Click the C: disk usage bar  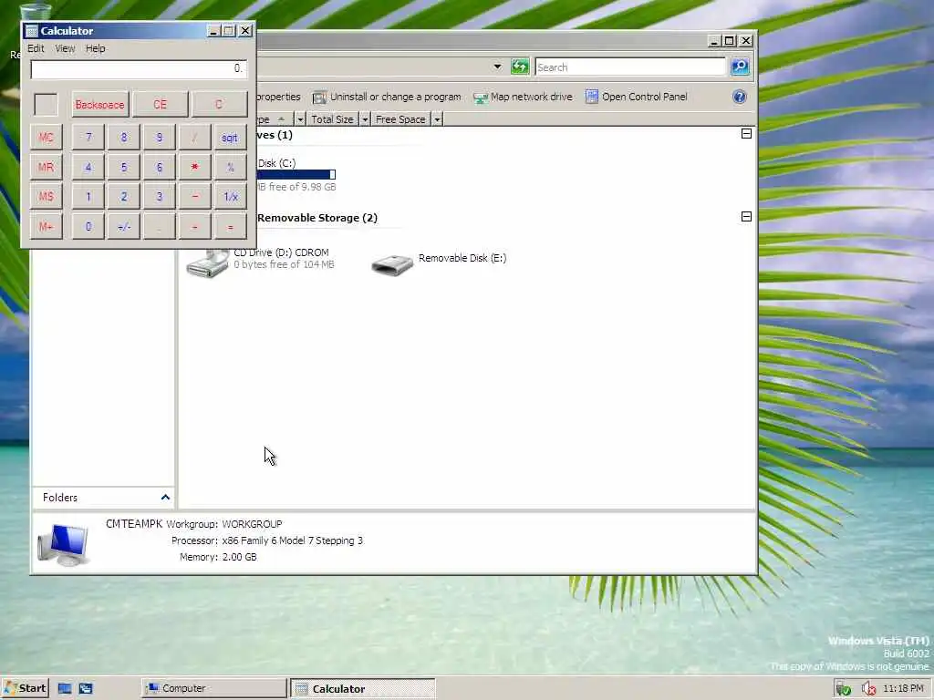(x=296, y=174)
